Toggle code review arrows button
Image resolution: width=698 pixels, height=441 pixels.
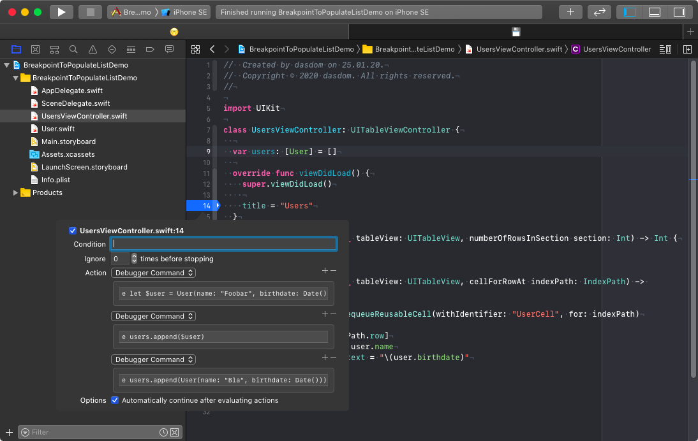click(599, 12)
